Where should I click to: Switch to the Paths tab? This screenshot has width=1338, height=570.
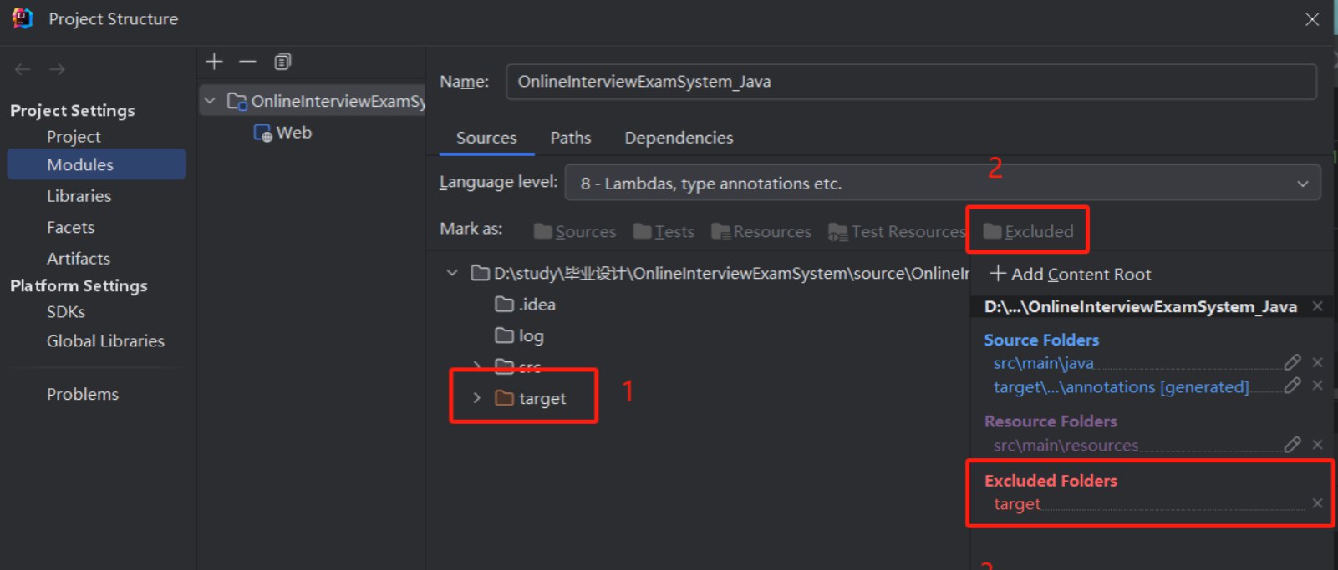tap(571, 138)
